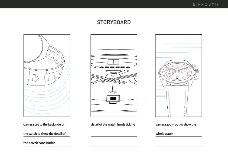This screenshot has height=161, width=228.
Task: Click the CARRERA text on the watch dial
Action: pos(113,67)
